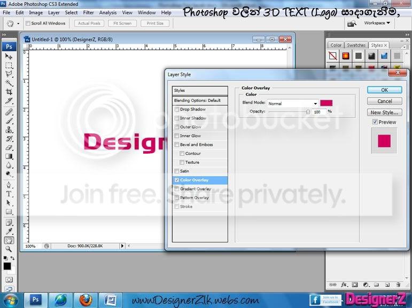Screen dimensions: 412x308
Task: Collapse the right panel dock arrows
Action: tap(407, 35)
